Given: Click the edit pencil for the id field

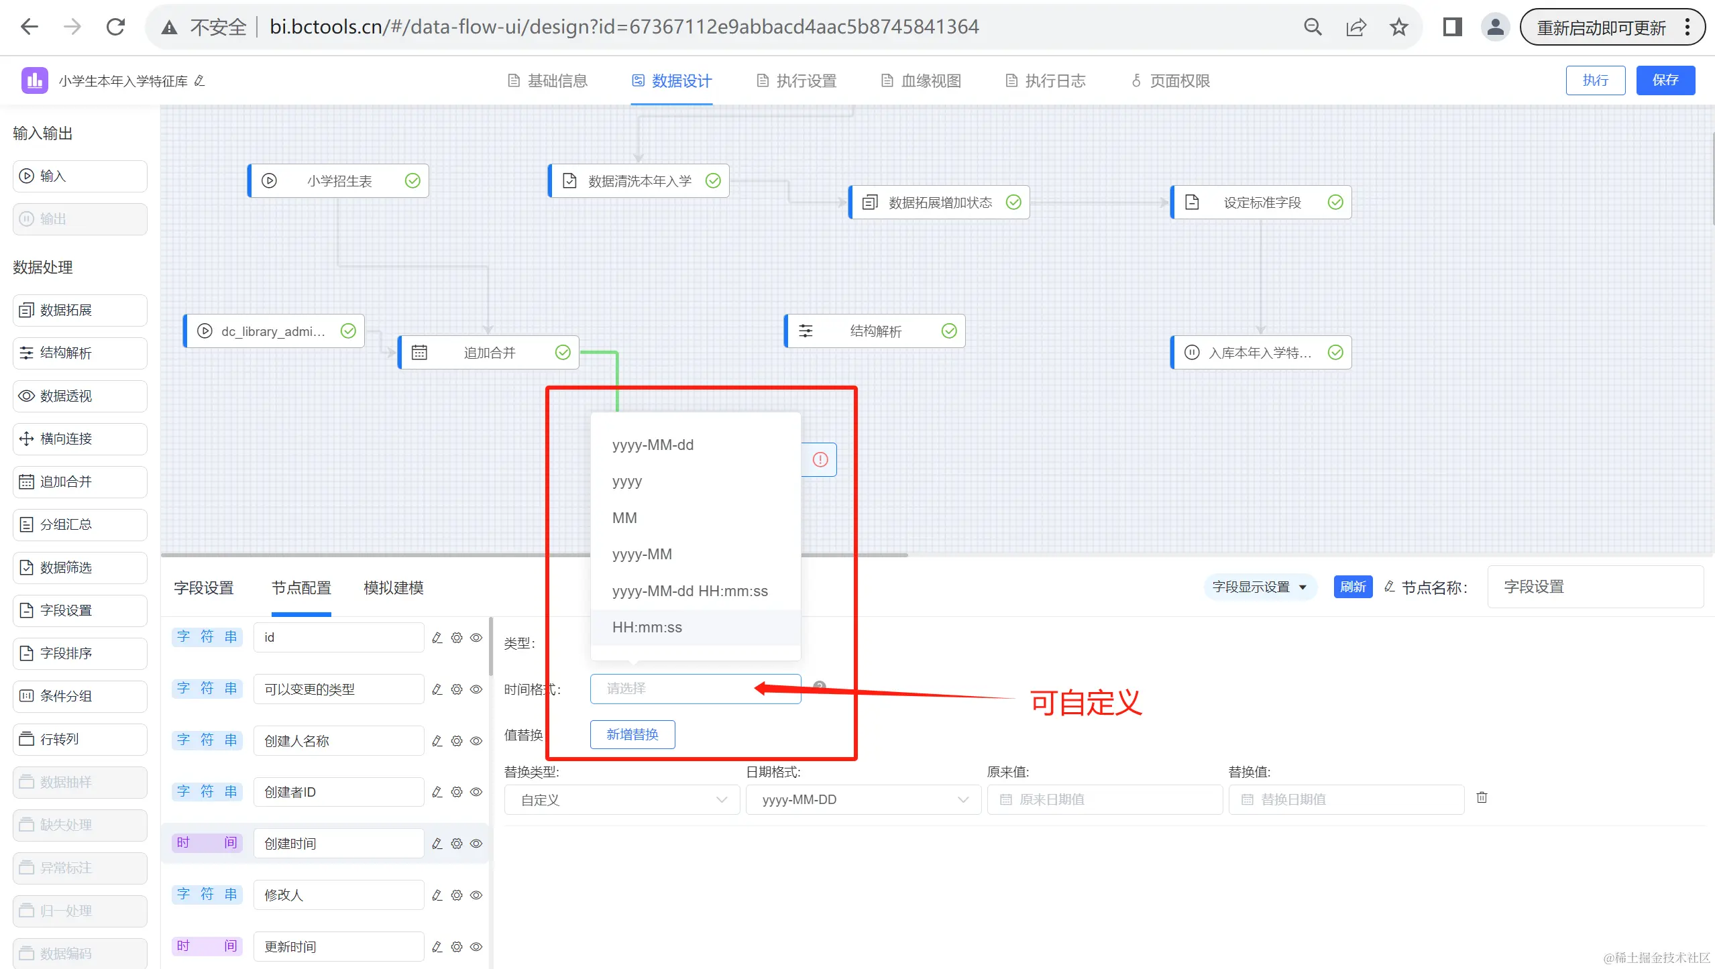Looking at the screenshot, I should [x=437, y=638].
